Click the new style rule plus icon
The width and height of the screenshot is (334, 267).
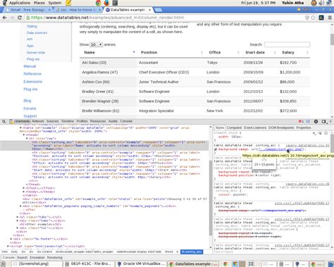(314, 133)
